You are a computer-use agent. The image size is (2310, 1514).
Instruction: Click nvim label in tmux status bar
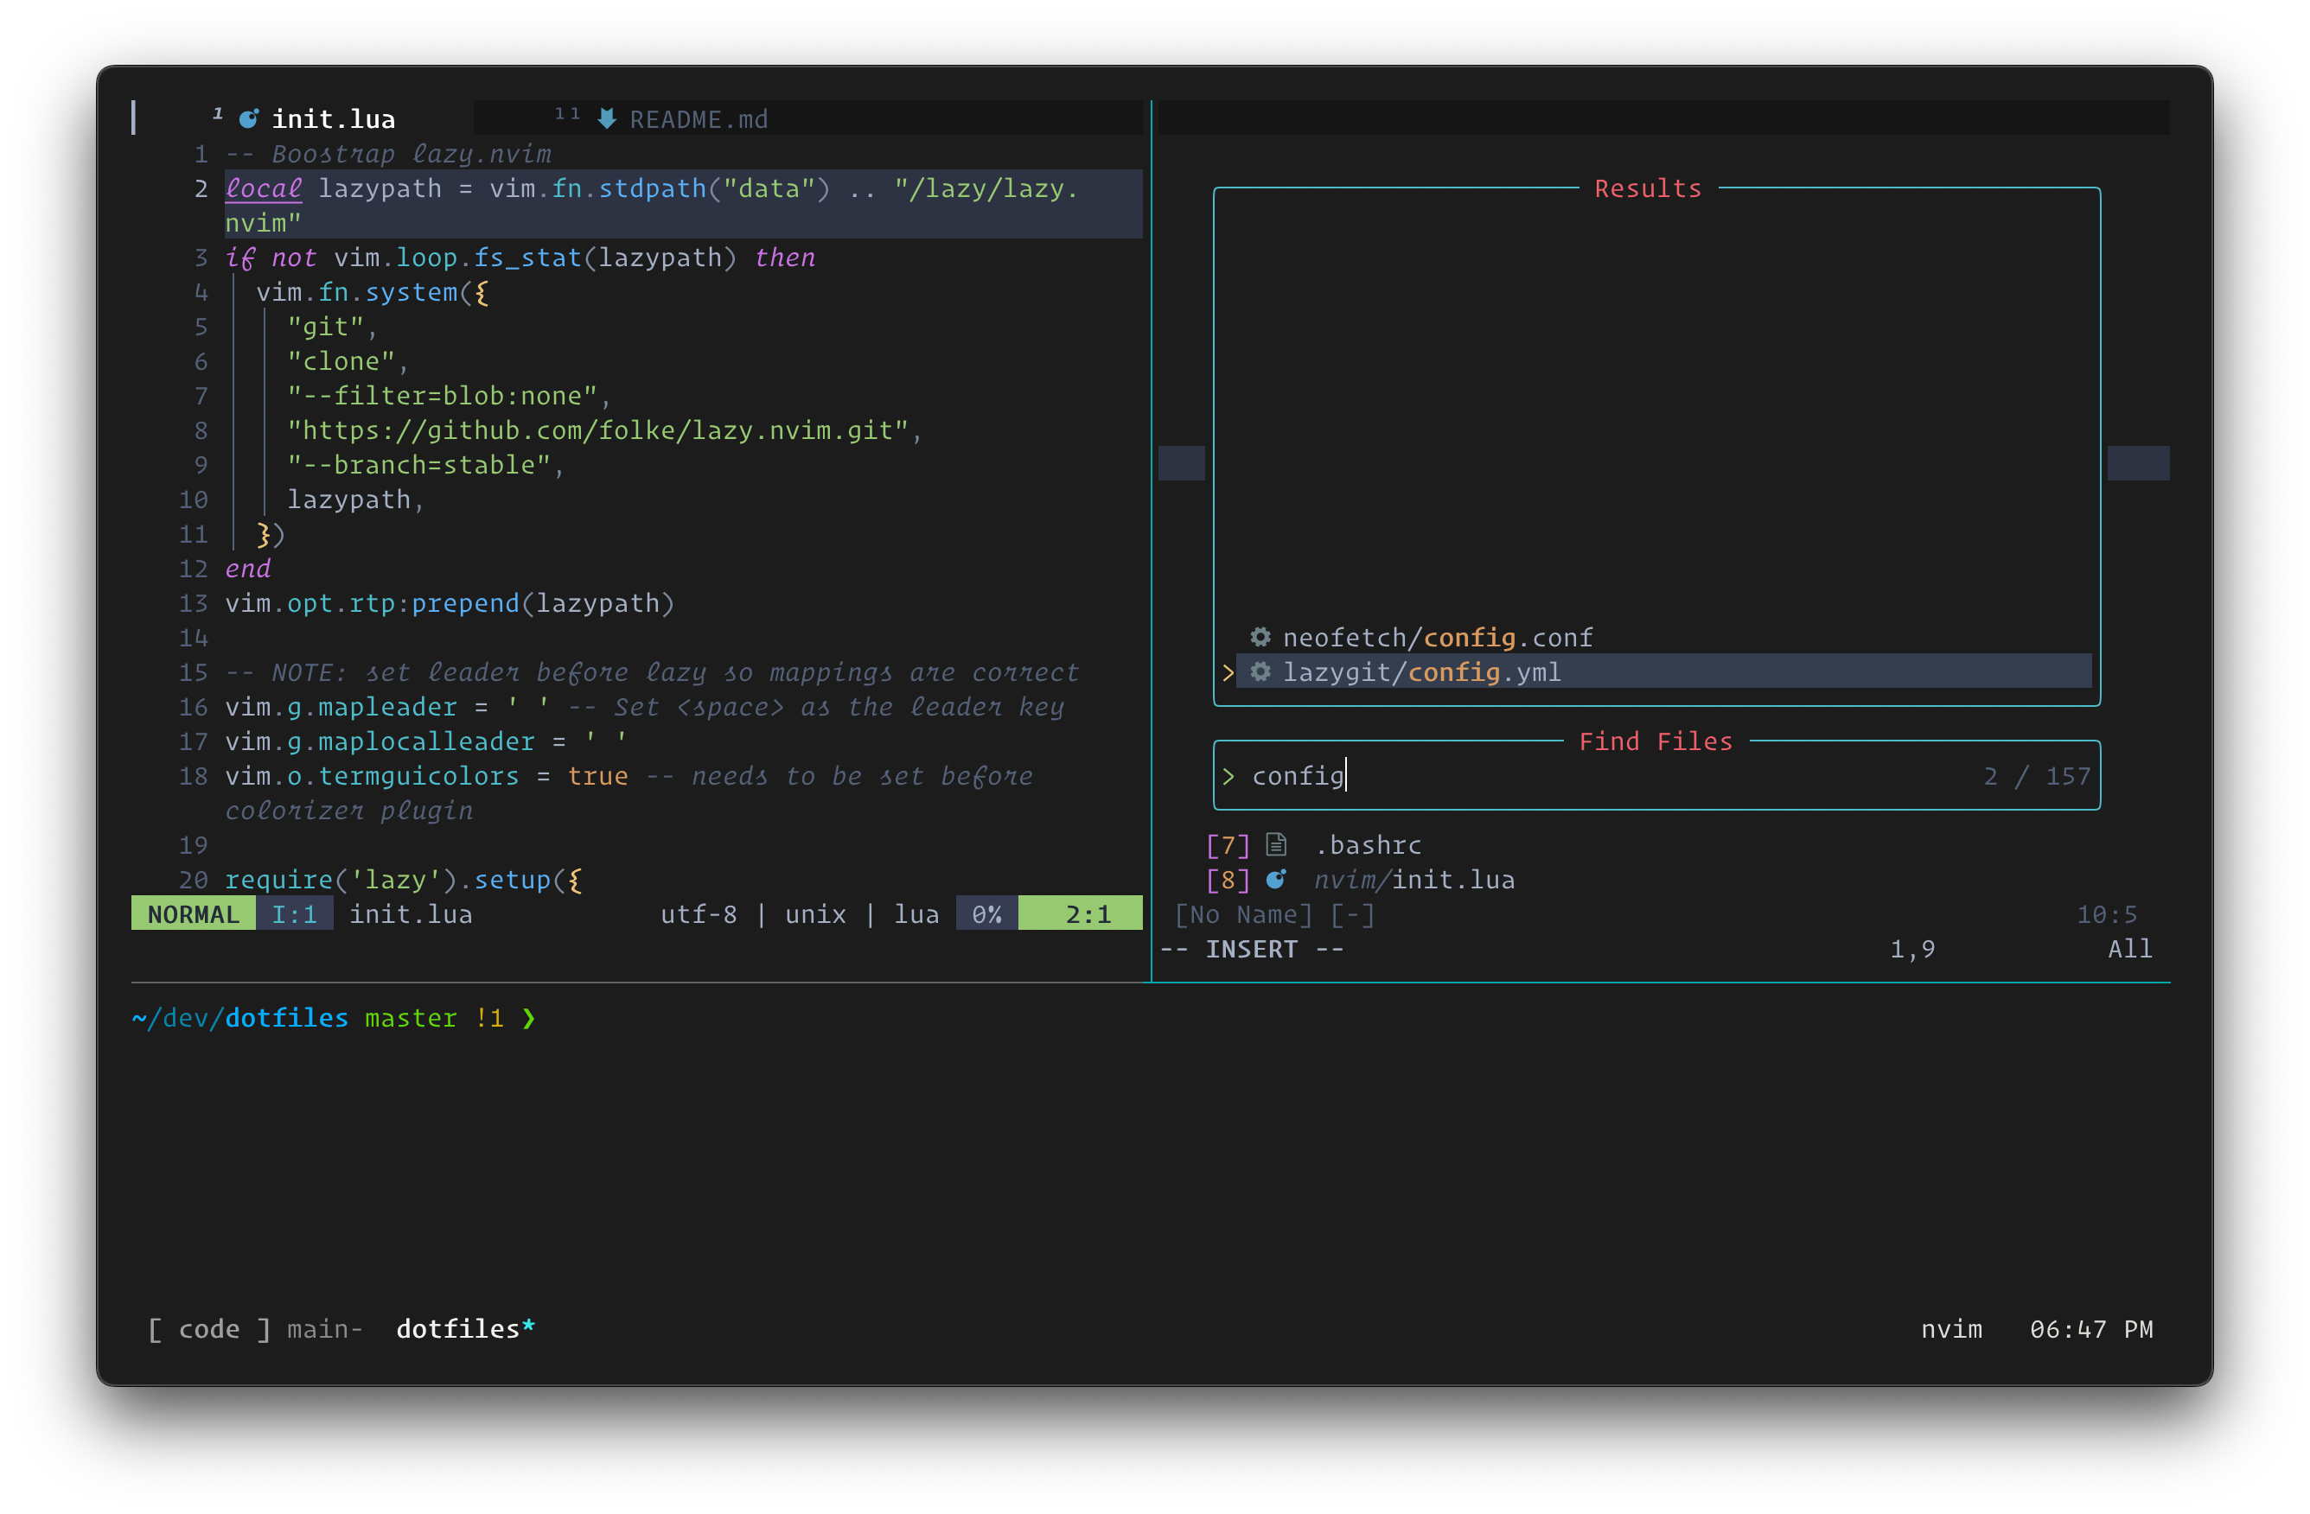click(x=1952, y=1329)
